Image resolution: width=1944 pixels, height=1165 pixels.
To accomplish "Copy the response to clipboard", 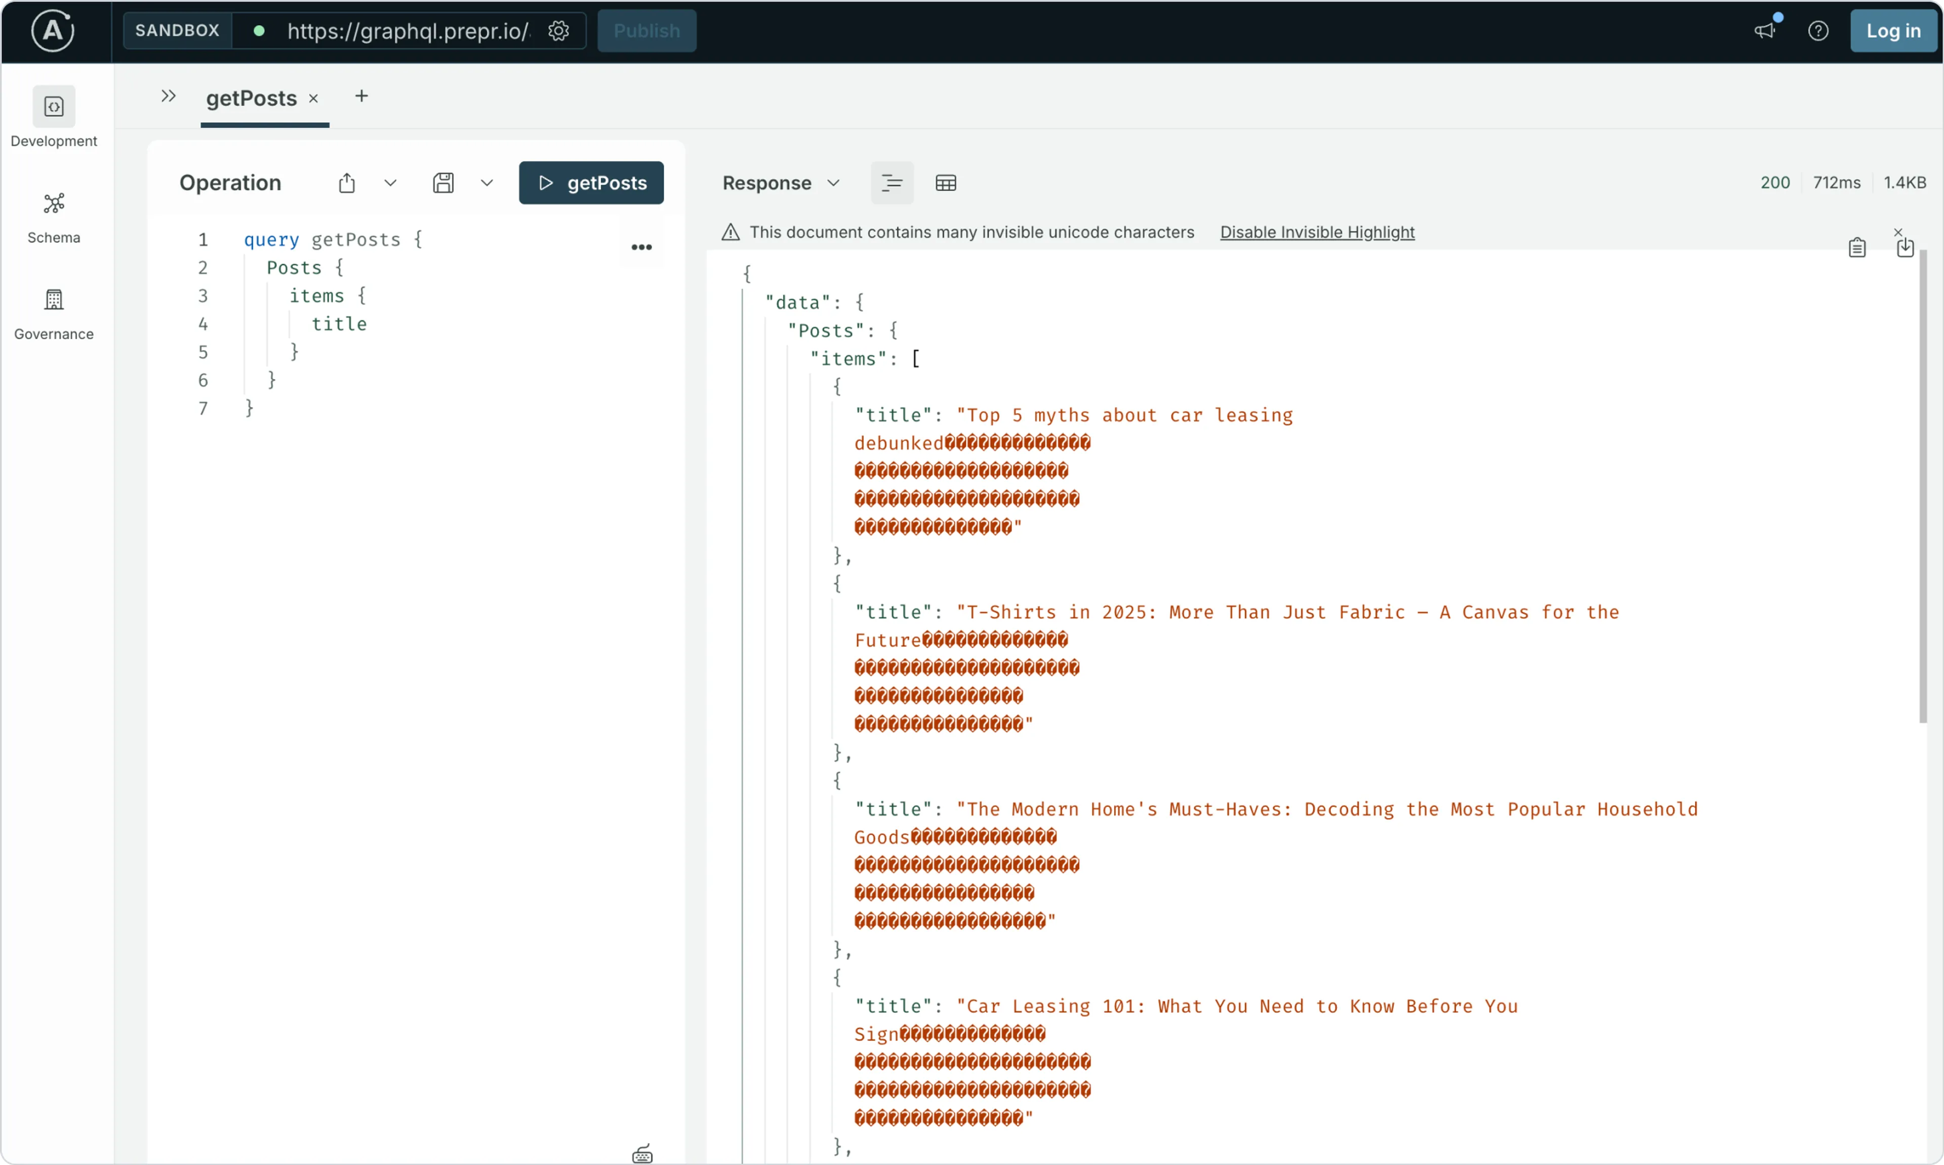I will [1857, 247].
